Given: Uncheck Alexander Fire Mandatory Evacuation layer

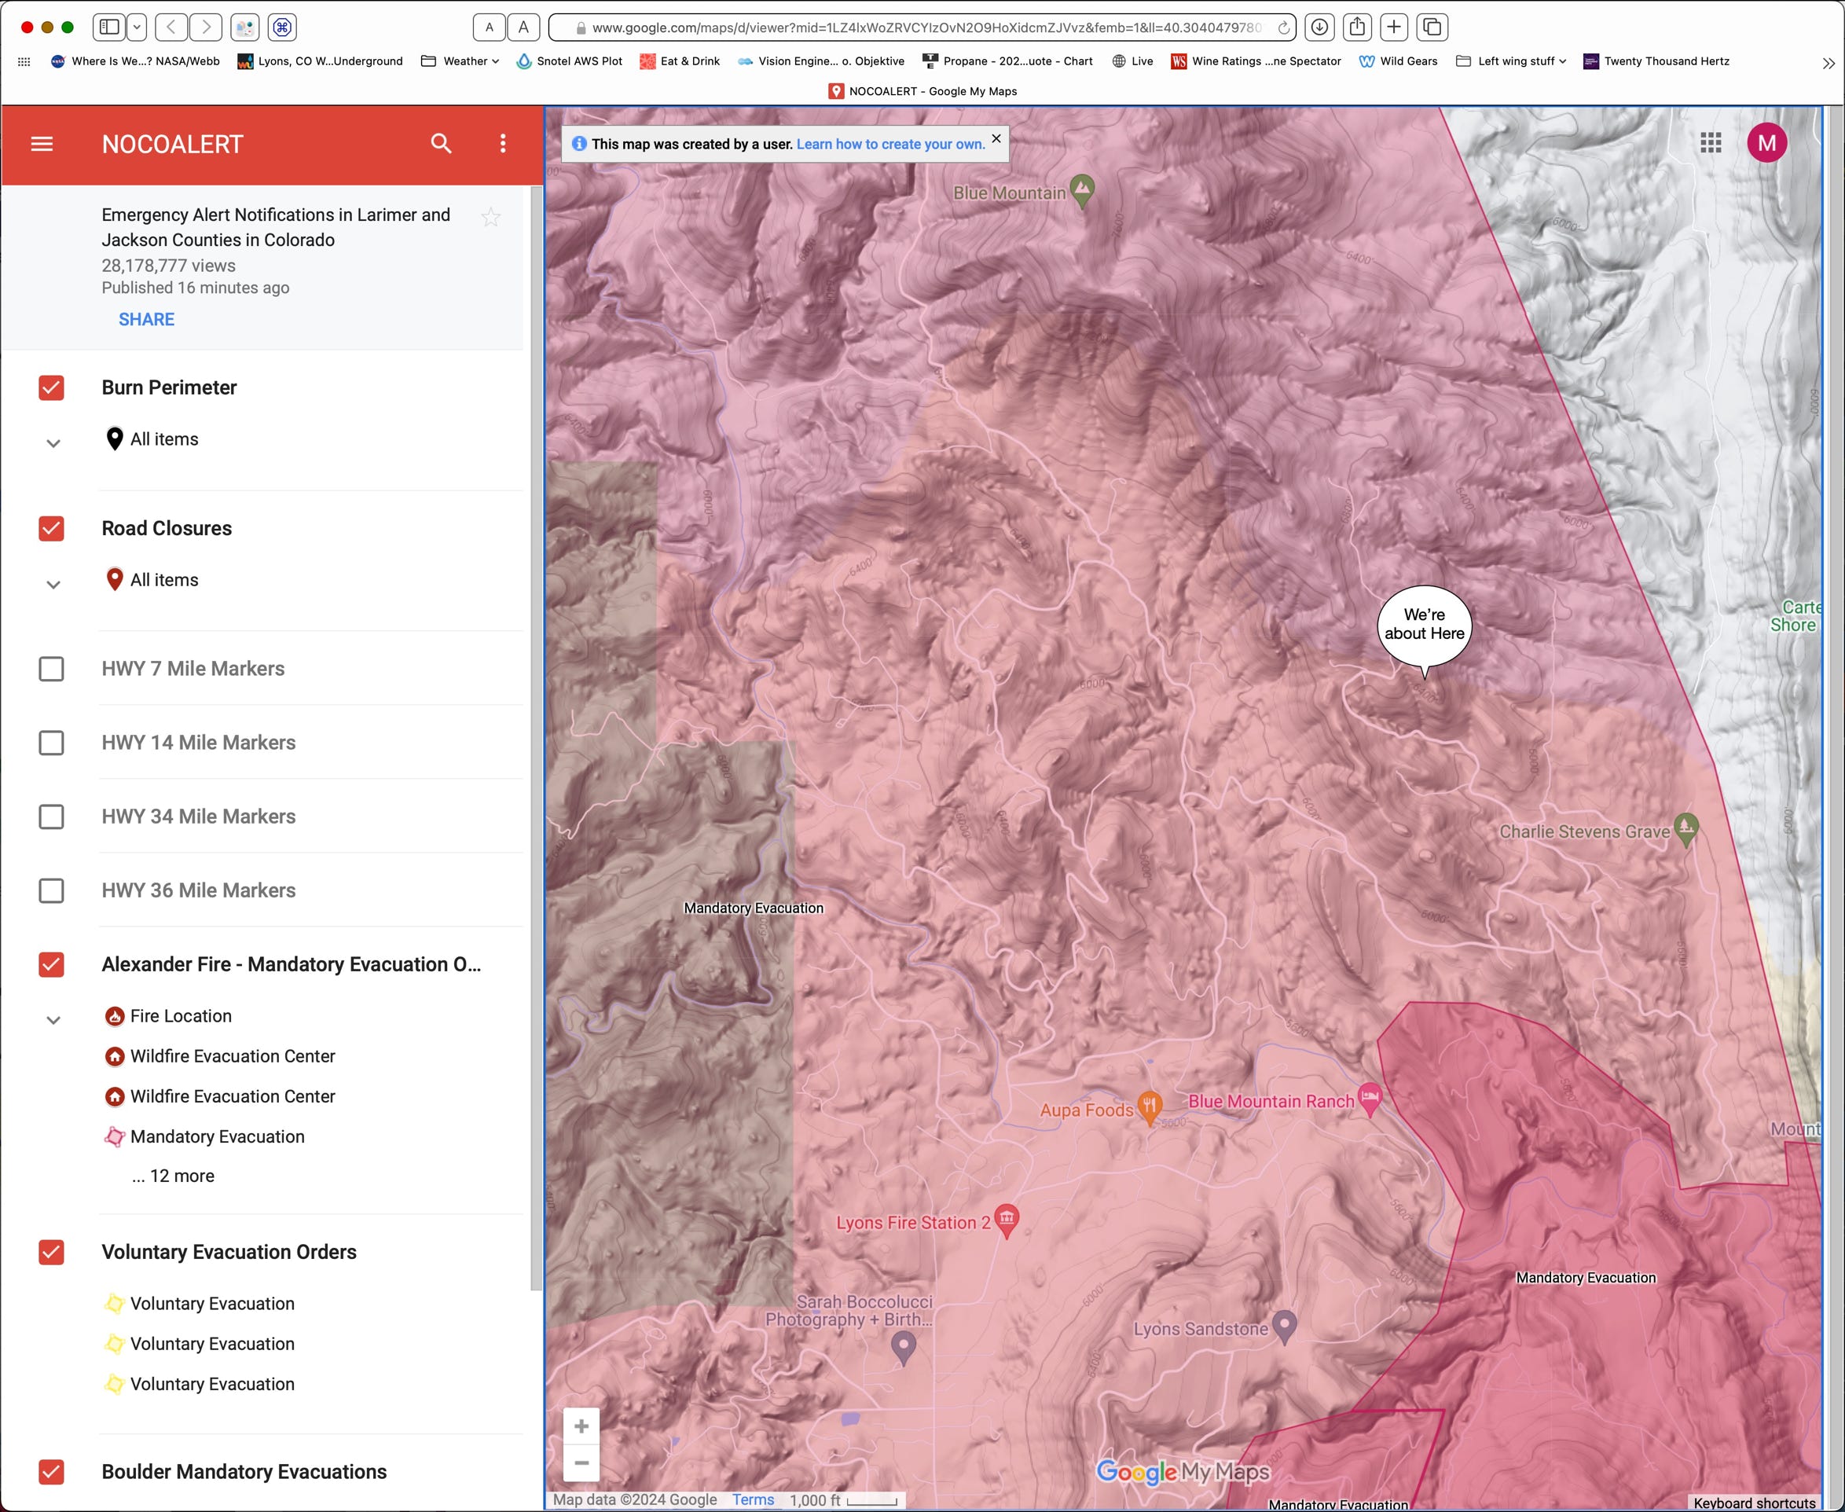Looking at the screenshot, I should 51,964.
